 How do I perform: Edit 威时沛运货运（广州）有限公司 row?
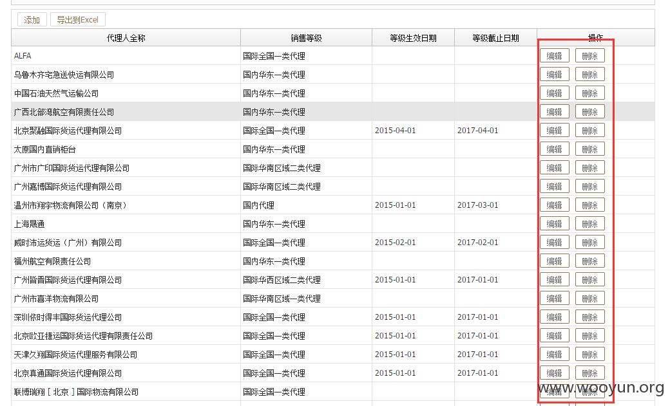point(554,243)
